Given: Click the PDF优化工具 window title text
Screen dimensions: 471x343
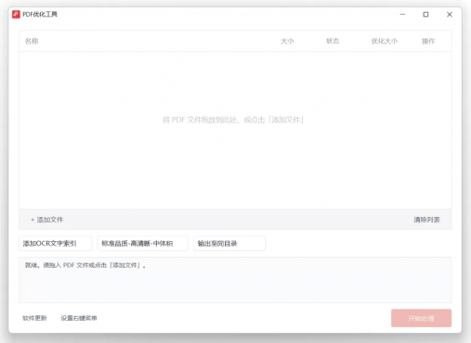Looking at the screenshot, I should point(40,14).
